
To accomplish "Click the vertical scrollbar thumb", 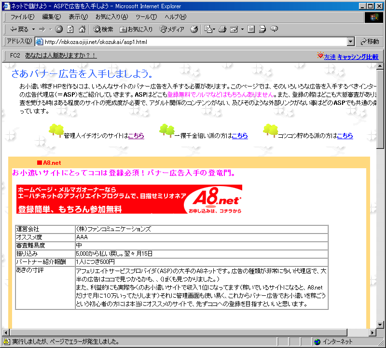I will click(380, 109).
